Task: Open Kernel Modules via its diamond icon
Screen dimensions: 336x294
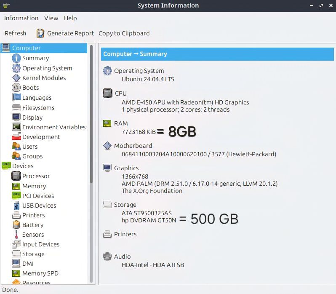Action: pyautogui.click(x=16, y=78)
